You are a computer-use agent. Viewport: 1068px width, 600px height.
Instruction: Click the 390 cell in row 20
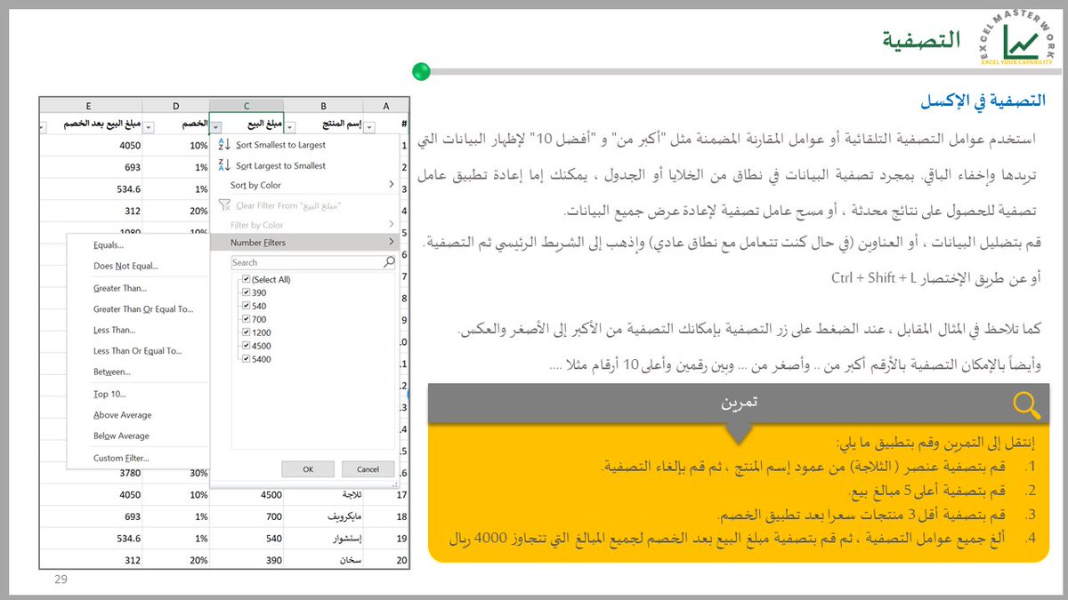[x=247, y=559]
